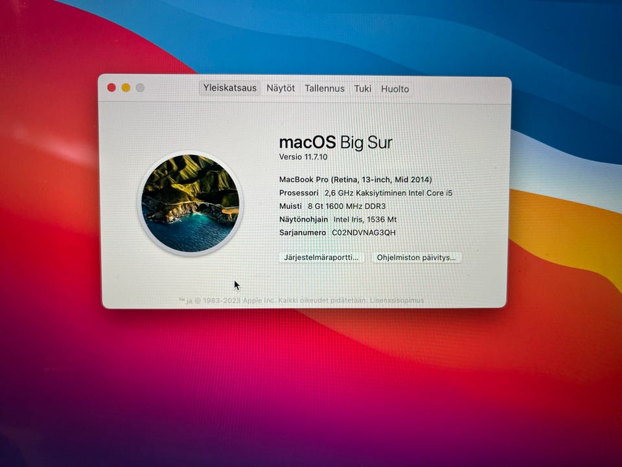Click the 2,6 GHz Kaksiytiminen Intel Core i5 value

388,193
